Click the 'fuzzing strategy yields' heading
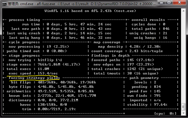The width and height of the screenshot is (188, 118). (x=34, y=78)
